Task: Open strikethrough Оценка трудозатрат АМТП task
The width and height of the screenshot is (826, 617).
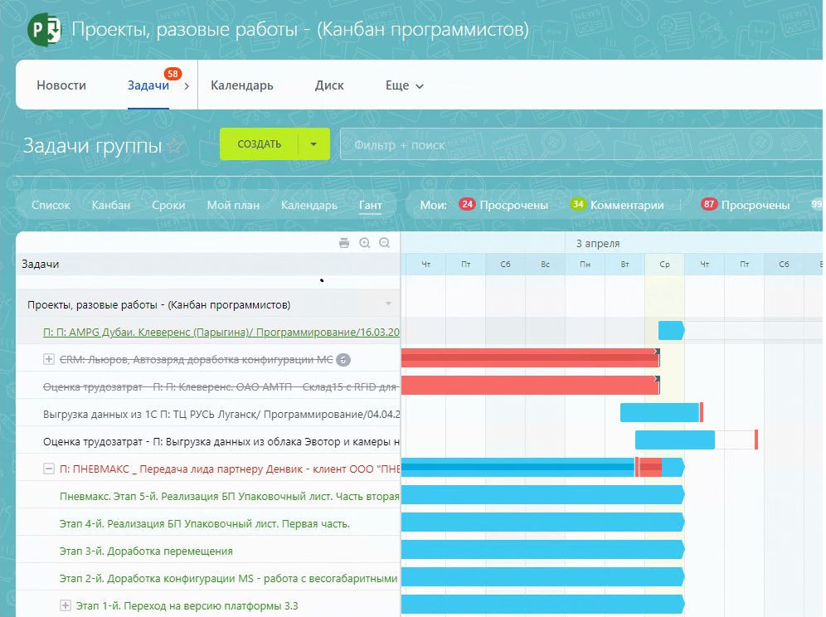Action: 221,386
